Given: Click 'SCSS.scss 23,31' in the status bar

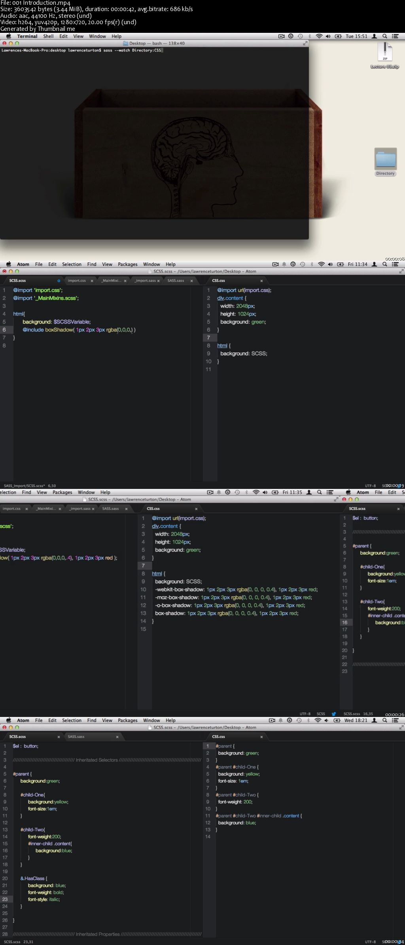Looking at the screenshot, I should pyautogui.click(x=19, y=941).
